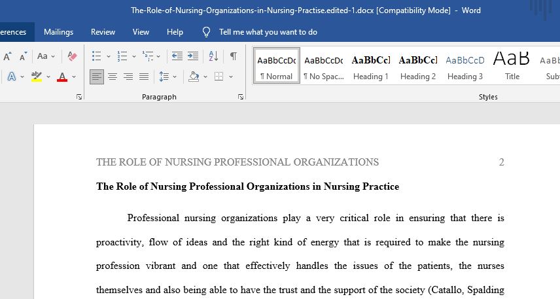Viewport: 560px width, 299px height.
Task: Apply the Title style
Action: [x=512, y=65]
